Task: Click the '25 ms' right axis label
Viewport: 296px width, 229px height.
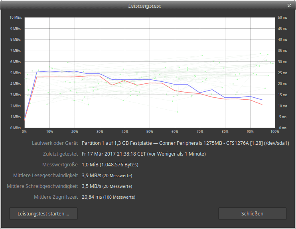Action: [282, 73]
